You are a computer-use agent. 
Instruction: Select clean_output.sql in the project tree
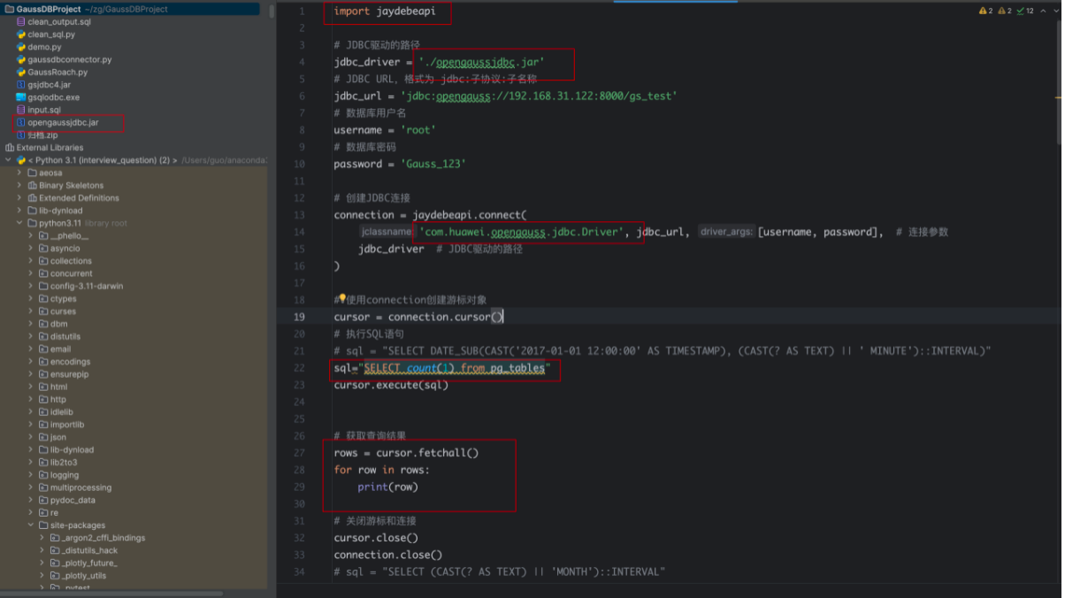[60, 22]
